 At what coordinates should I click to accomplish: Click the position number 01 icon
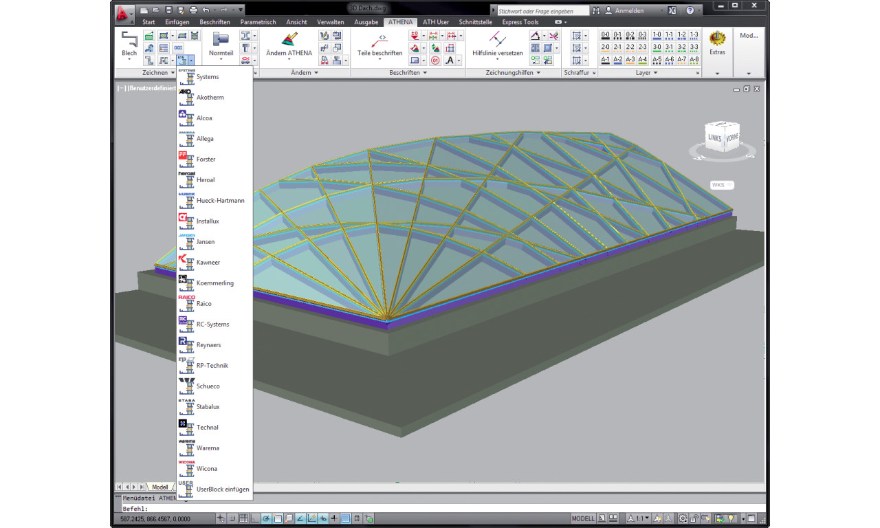click(x=435, y=60)
